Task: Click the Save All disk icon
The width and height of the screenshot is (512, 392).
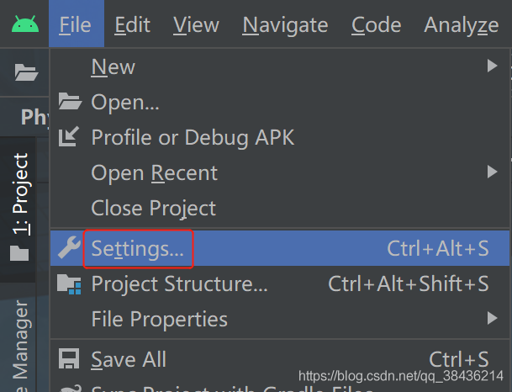Action: [x=70, y=359]
